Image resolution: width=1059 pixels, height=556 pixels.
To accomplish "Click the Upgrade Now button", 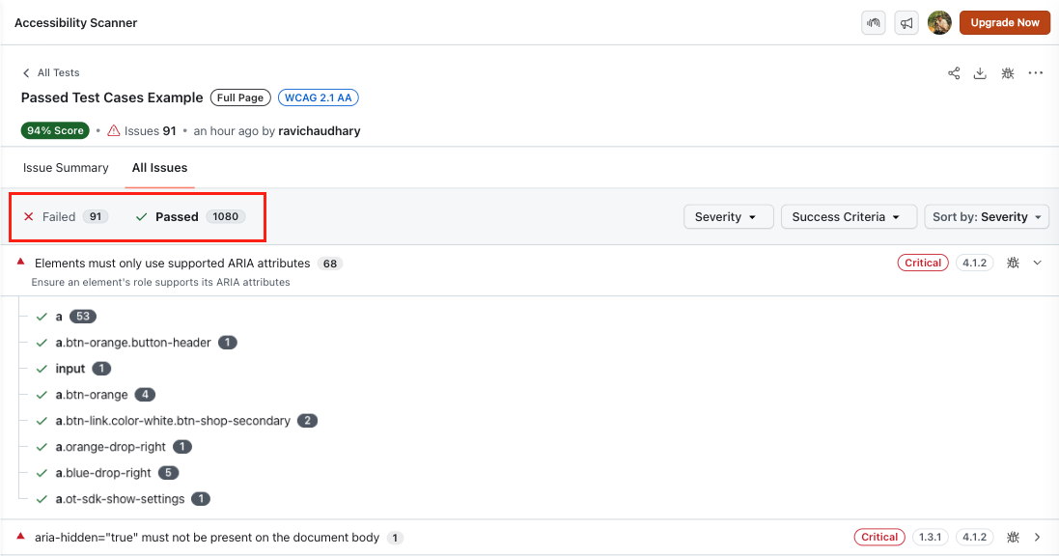I will tap(1004, 23).
